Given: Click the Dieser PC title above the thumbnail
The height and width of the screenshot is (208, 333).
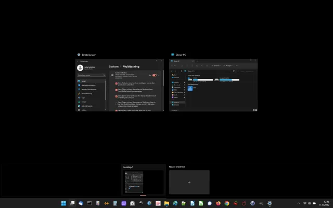Looking at the screenshot, I should (x=181, y=55).
